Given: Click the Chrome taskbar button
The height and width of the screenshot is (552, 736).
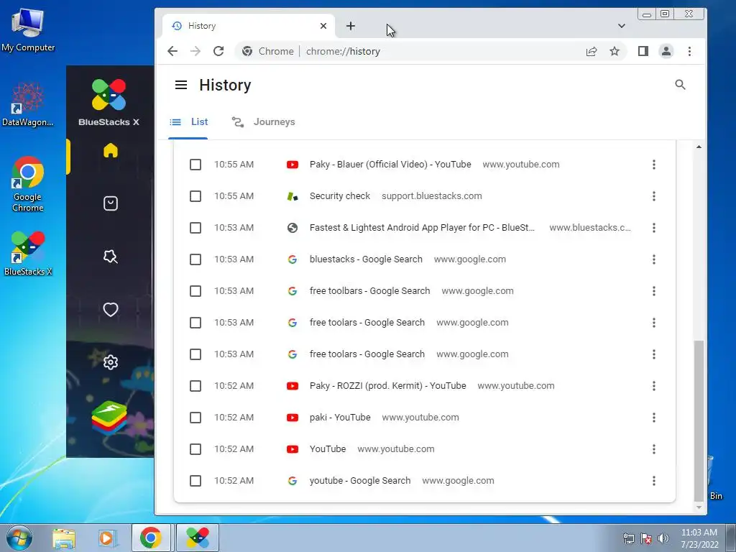Looking at the screenshot, I should [151, 538].
